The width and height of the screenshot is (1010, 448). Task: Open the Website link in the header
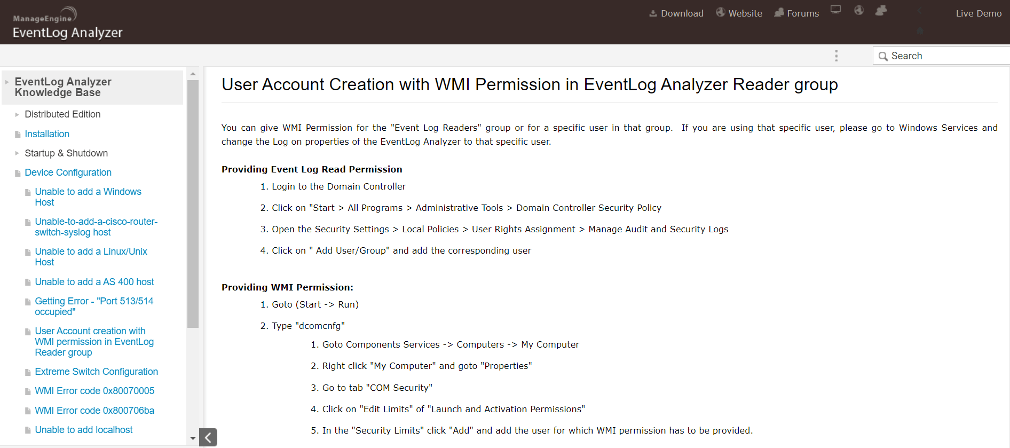739,13
